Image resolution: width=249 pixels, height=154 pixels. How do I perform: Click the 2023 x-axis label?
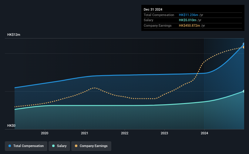[164, 133]
